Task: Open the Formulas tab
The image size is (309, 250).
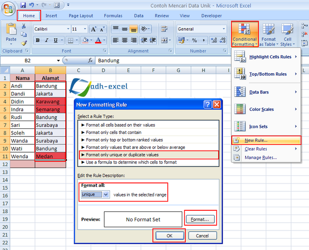Action: [x=113, y=16]
